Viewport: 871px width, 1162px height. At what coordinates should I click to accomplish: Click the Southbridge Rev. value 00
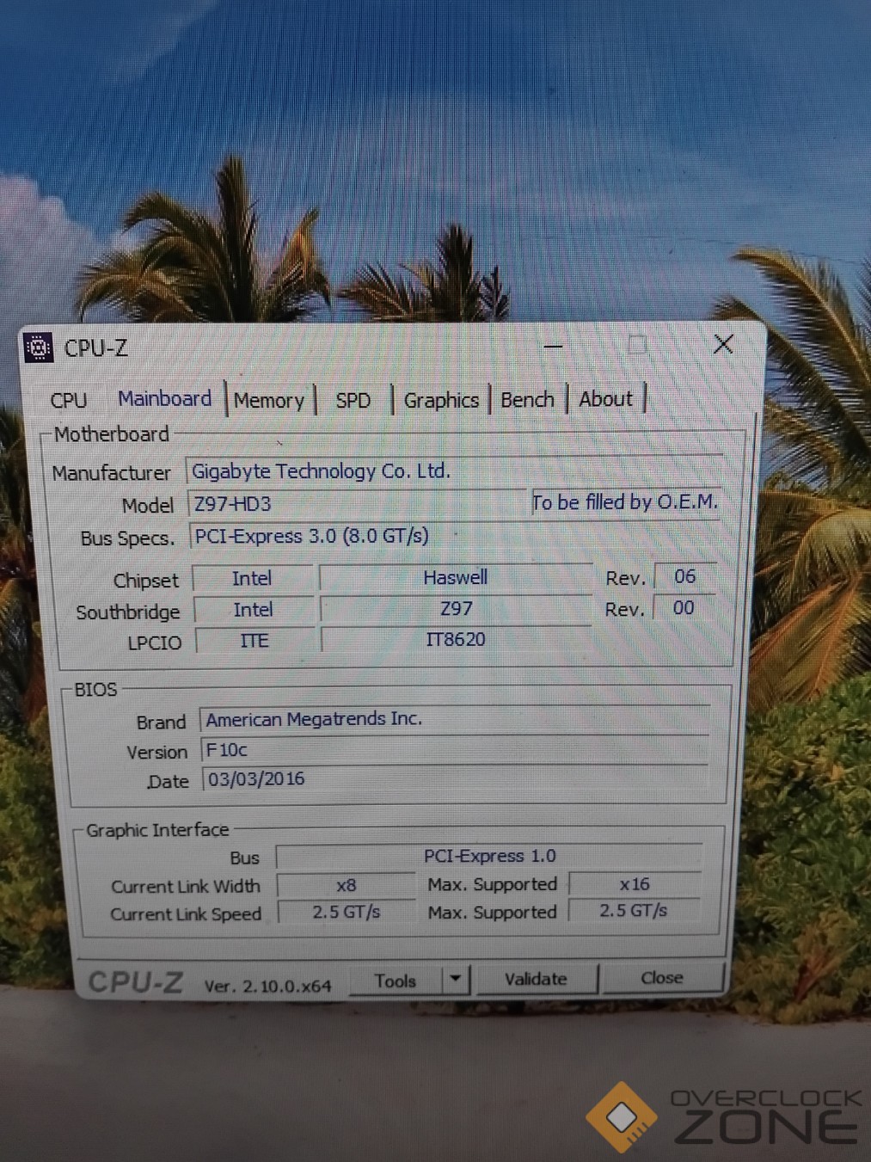pos(684,607)
